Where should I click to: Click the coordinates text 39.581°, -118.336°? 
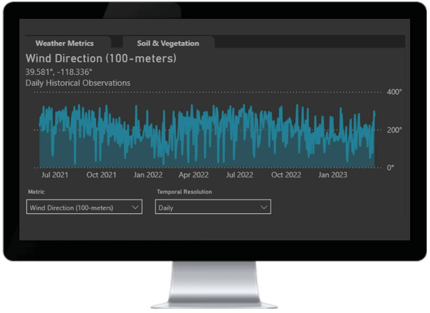[x=59, y=72]
